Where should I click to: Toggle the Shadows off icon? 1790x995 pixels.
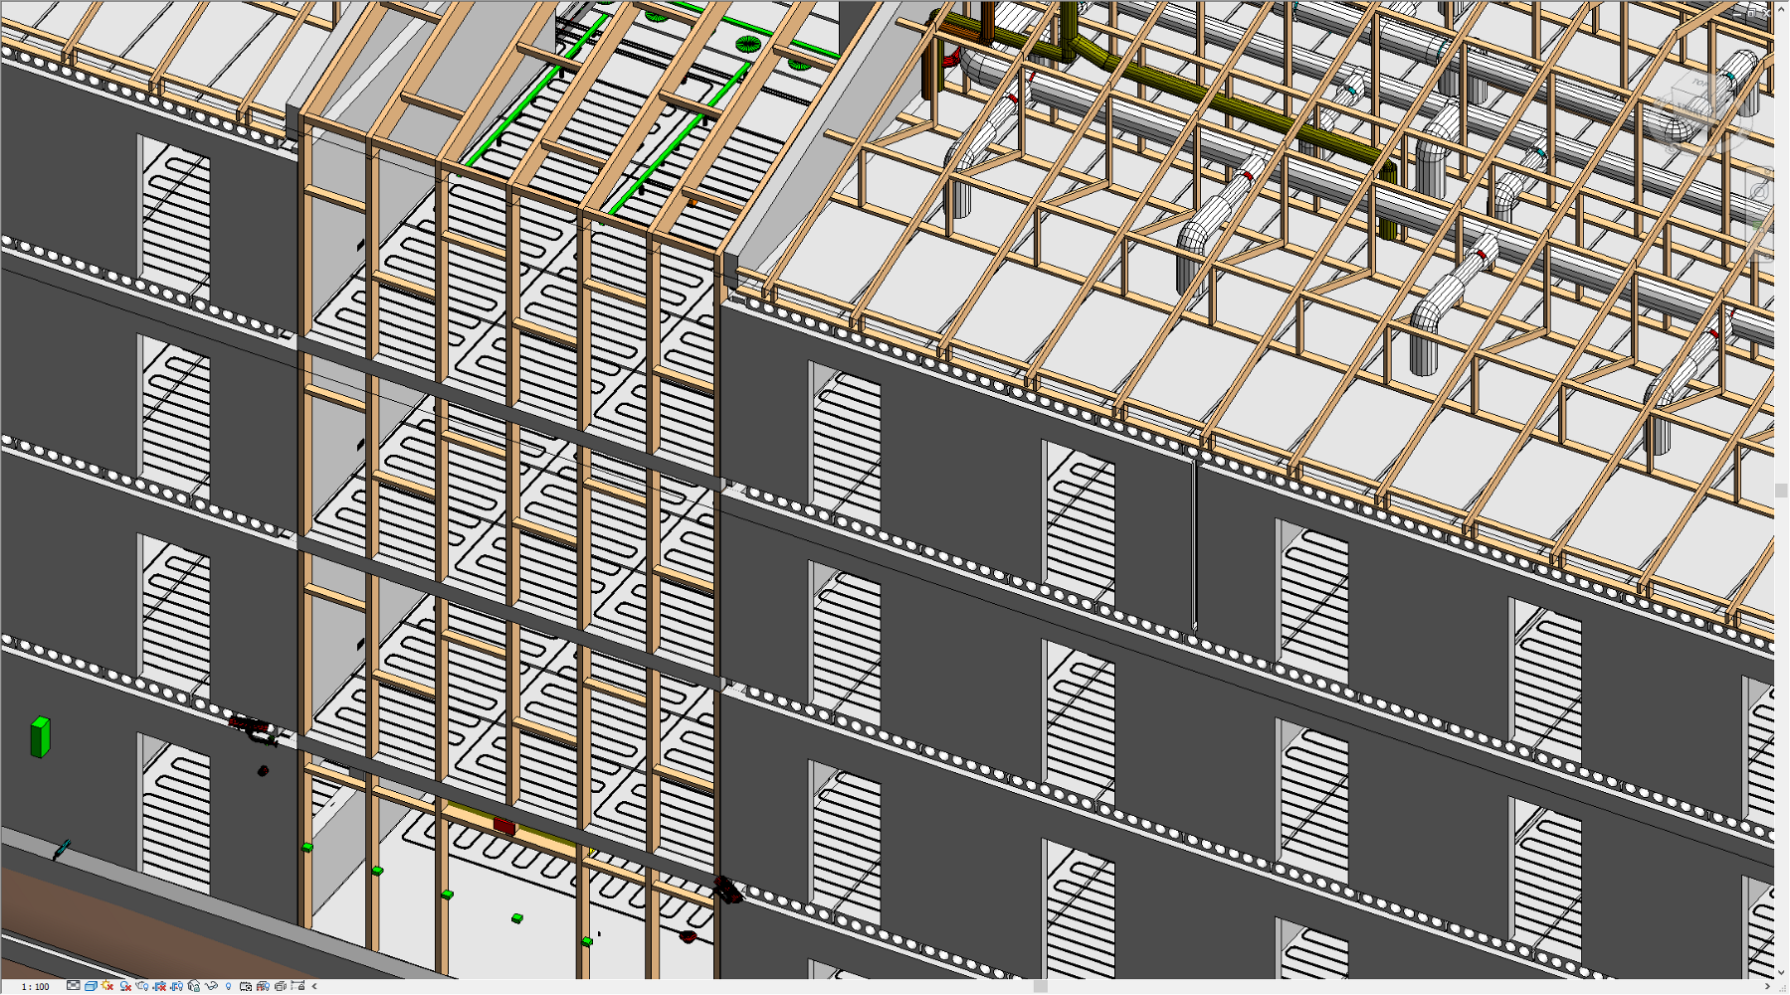[x=125, y=986]
